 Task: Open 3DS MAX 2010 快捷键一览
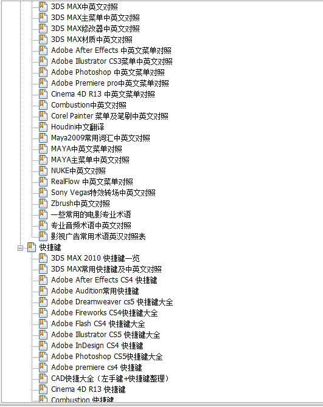(x=96, y=258)
